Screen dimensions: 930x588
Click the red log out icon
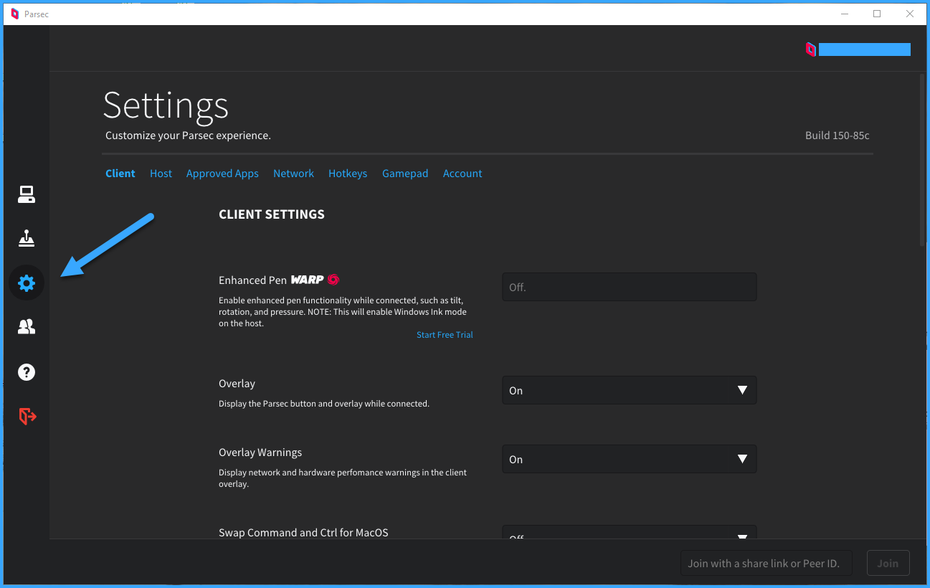pyautogui.click(x=27, y=416)
